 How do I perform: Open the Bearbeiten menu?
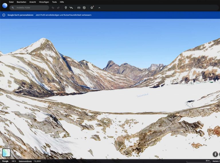(x=21, y=2)
